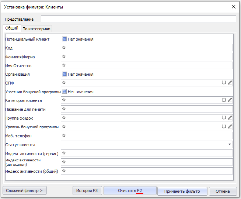
Task: Open the ОПФ reference book icon
Action: tap(223, 83)
